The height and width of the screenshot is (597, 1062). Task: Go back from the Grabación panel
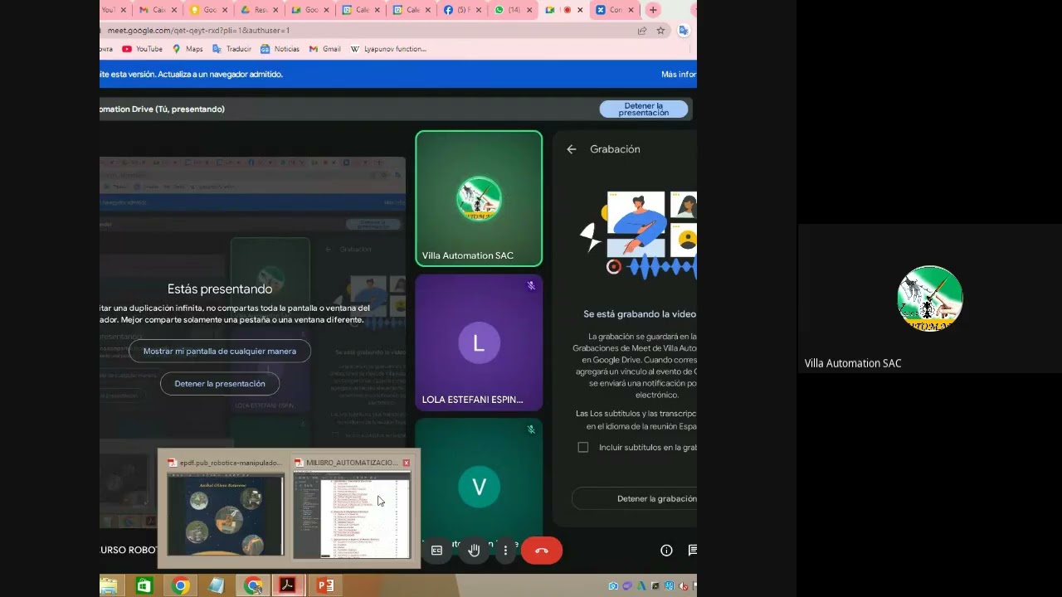(572, 149)
